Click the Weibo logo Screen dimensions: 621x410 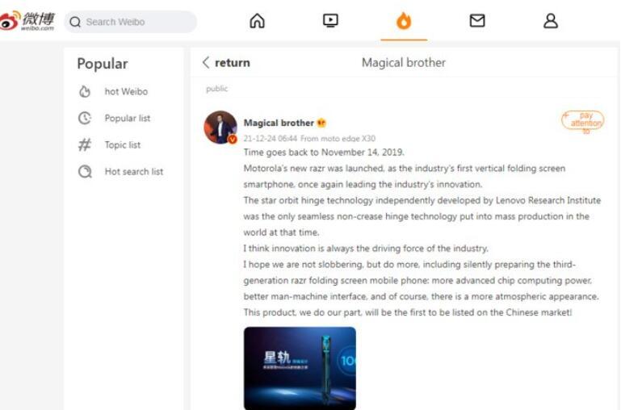tap(27, 21)
